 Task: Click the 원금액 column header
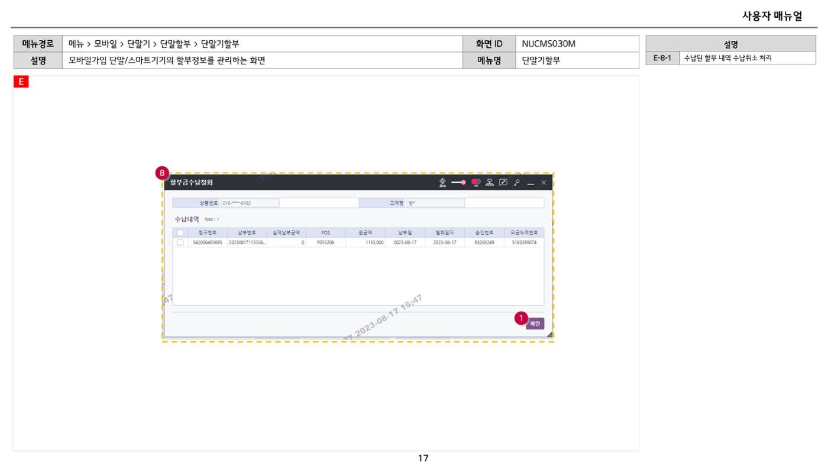click(365, 233)
